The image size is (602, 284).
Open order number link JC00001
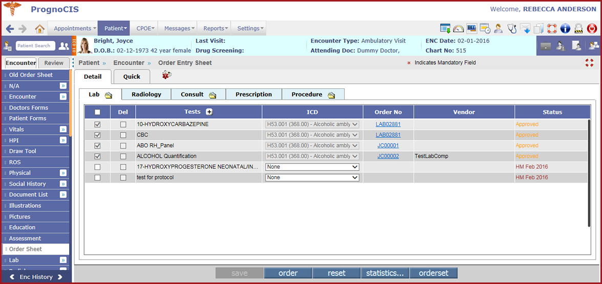click(388, 146)
